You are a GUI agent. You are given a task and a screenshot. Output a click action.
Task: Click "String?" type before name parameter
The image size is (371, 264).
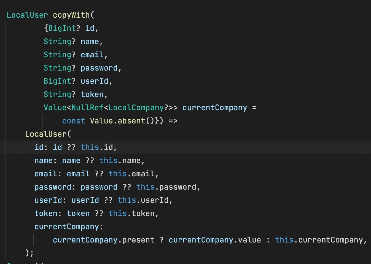(60, 41)
